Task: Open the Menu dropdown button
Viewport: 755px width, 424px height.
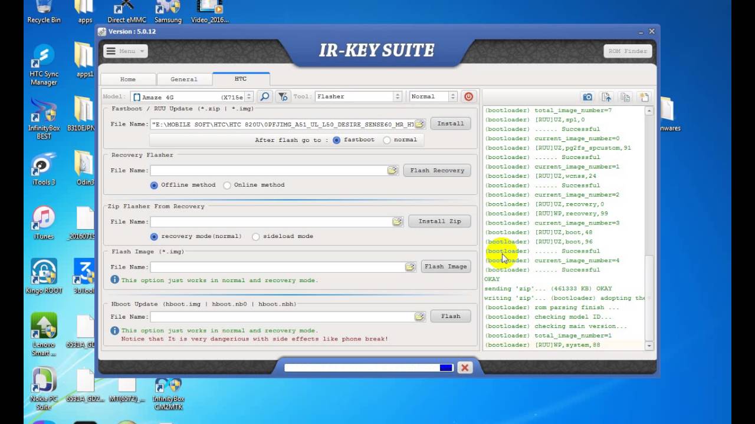Action: 126,51
